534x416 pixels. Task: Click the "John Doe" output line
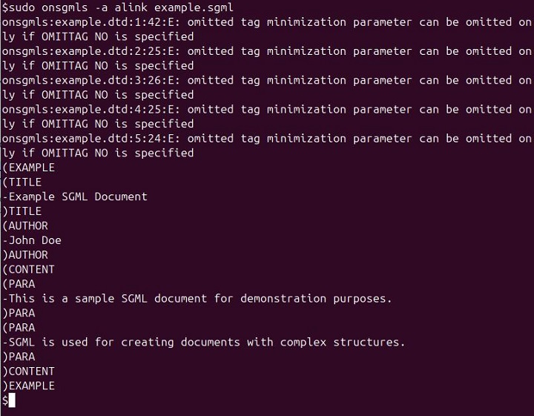pyautogui.click(x=33, y=240)
